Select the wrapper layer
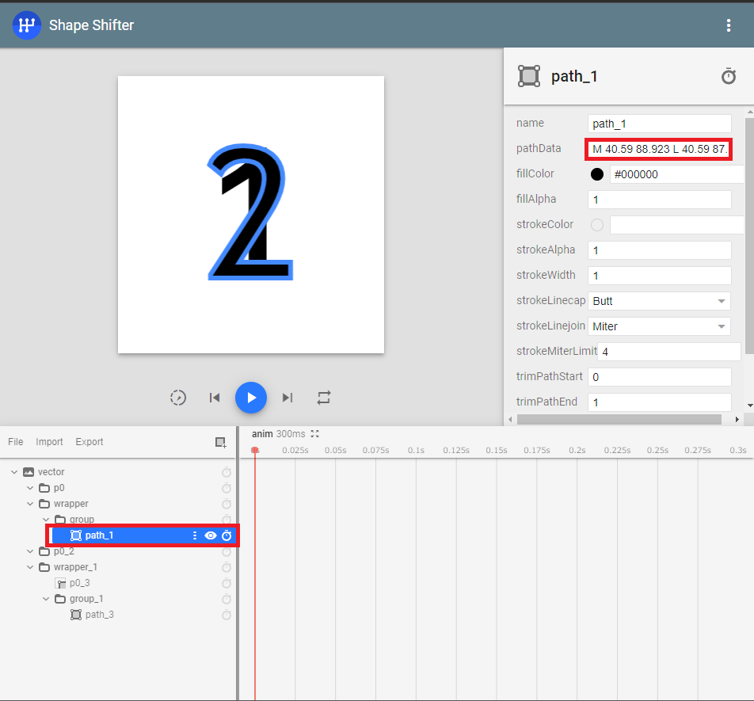 coord(71,504)
